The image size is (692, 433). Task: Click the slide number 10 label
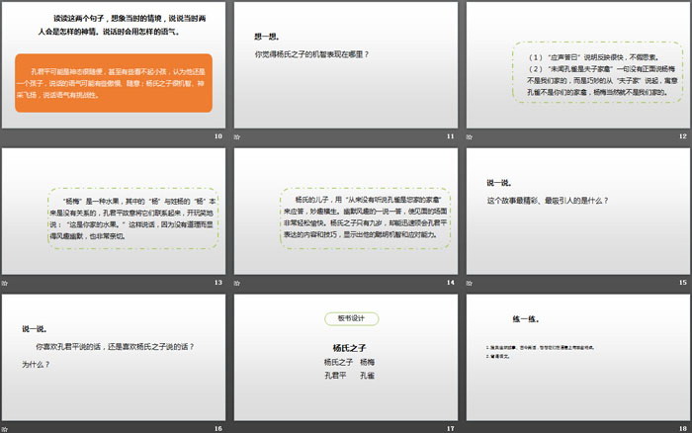[x=216, y=136]
